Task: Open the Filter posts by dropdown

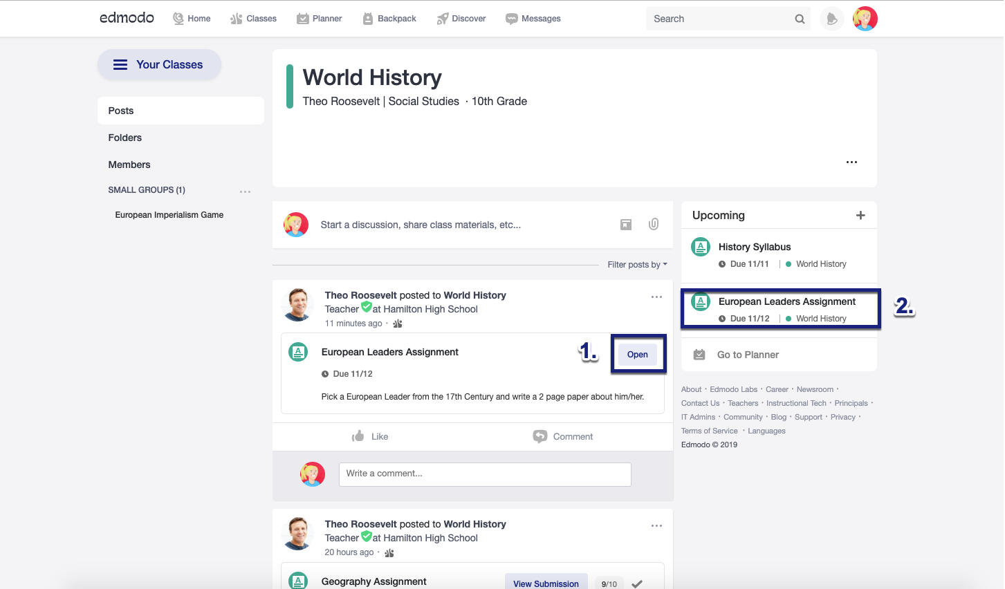Action: (637, 265)
